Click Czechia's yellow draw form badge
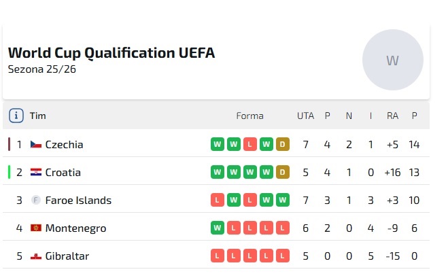 [x=283, y=144]
